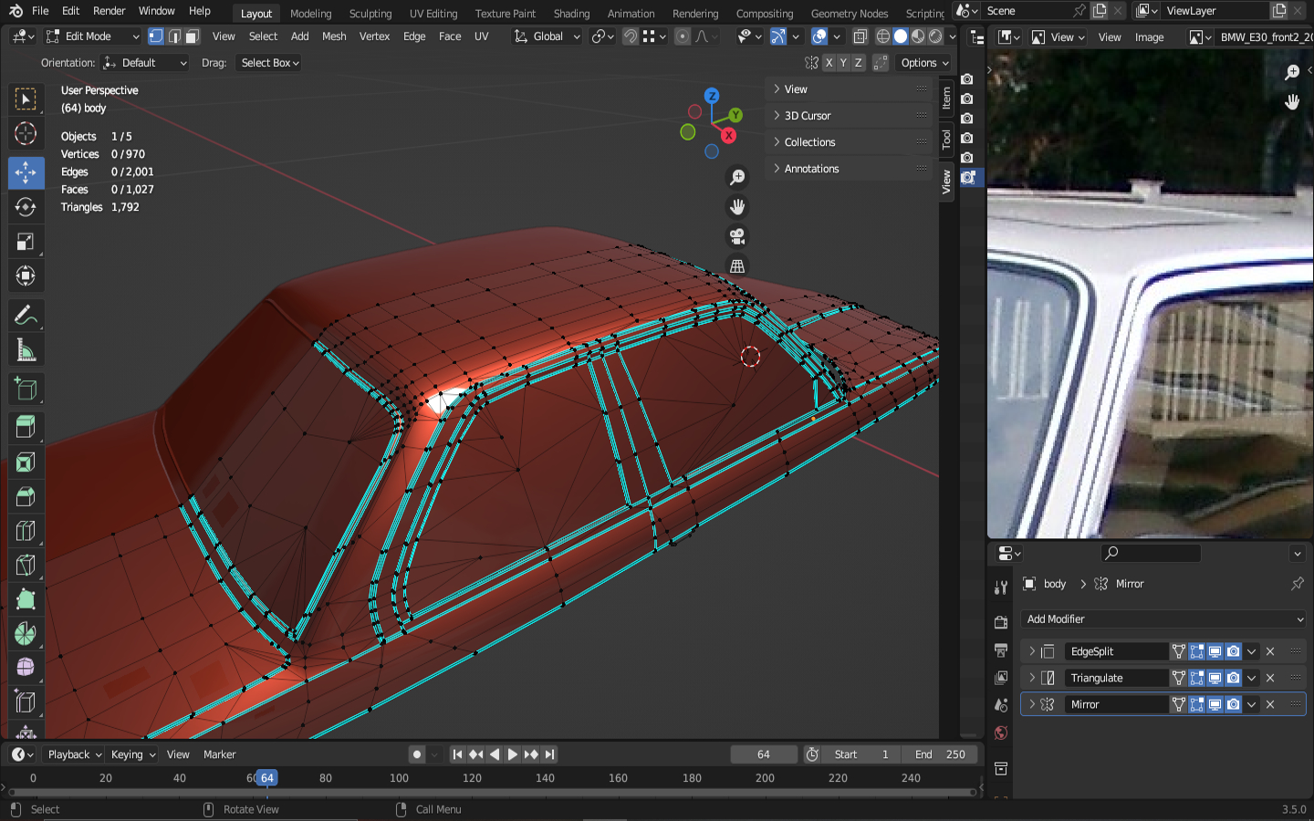Remove the Mirror modifier

1270,704
